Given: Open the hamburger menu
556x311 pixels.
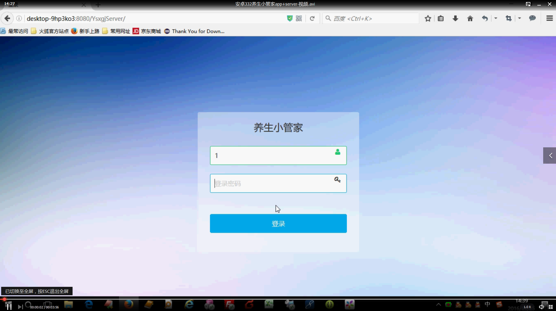Looking at the screenshot, I should pos(549,18).
